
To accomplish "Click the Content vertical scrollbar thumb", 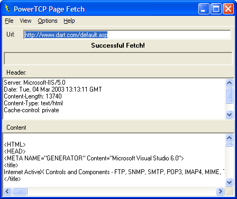I will (x=229, y=144).
